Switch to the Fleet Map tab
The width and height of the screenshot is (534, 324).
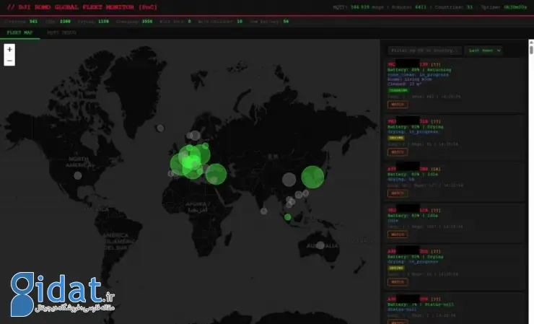coord(19,32)
